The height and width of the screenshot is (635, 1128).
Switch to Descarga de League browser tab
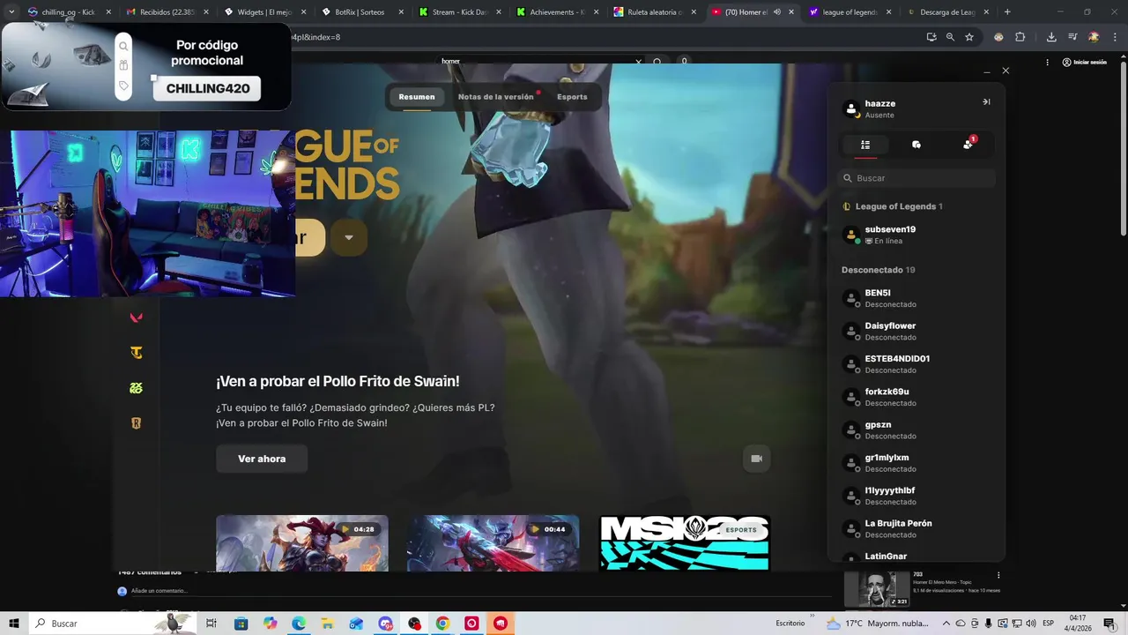coord(948,12)
